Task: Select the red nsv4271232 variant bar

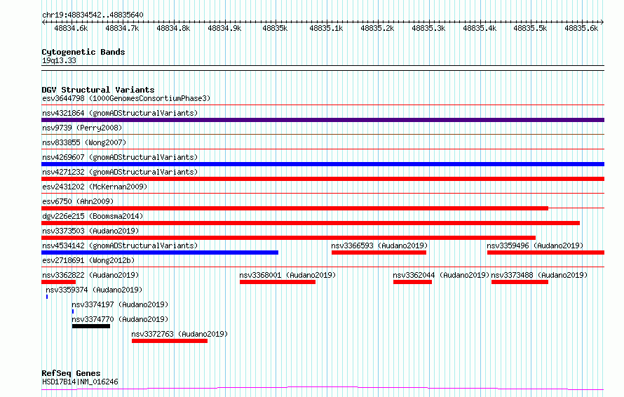Action: coord(323,179)
